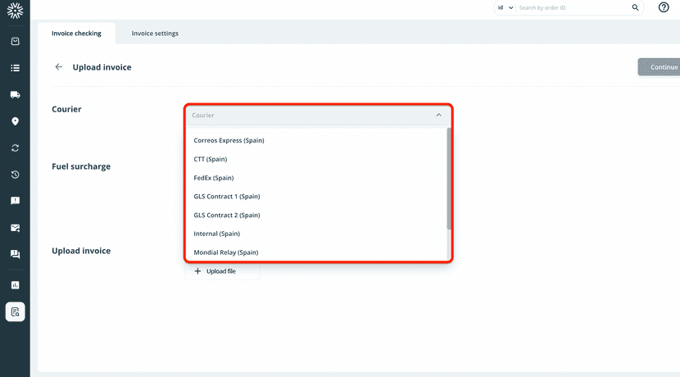Pick GLS Contract 2 (Spain)

coord(226,215)
